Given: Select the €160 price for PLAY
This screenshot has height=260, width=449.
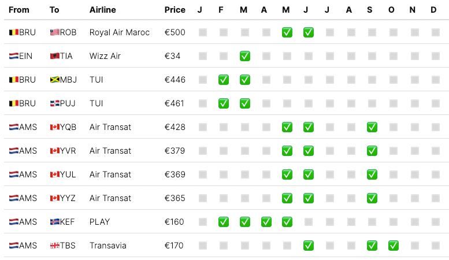Looking at the screenshot, I should [174, 222].
